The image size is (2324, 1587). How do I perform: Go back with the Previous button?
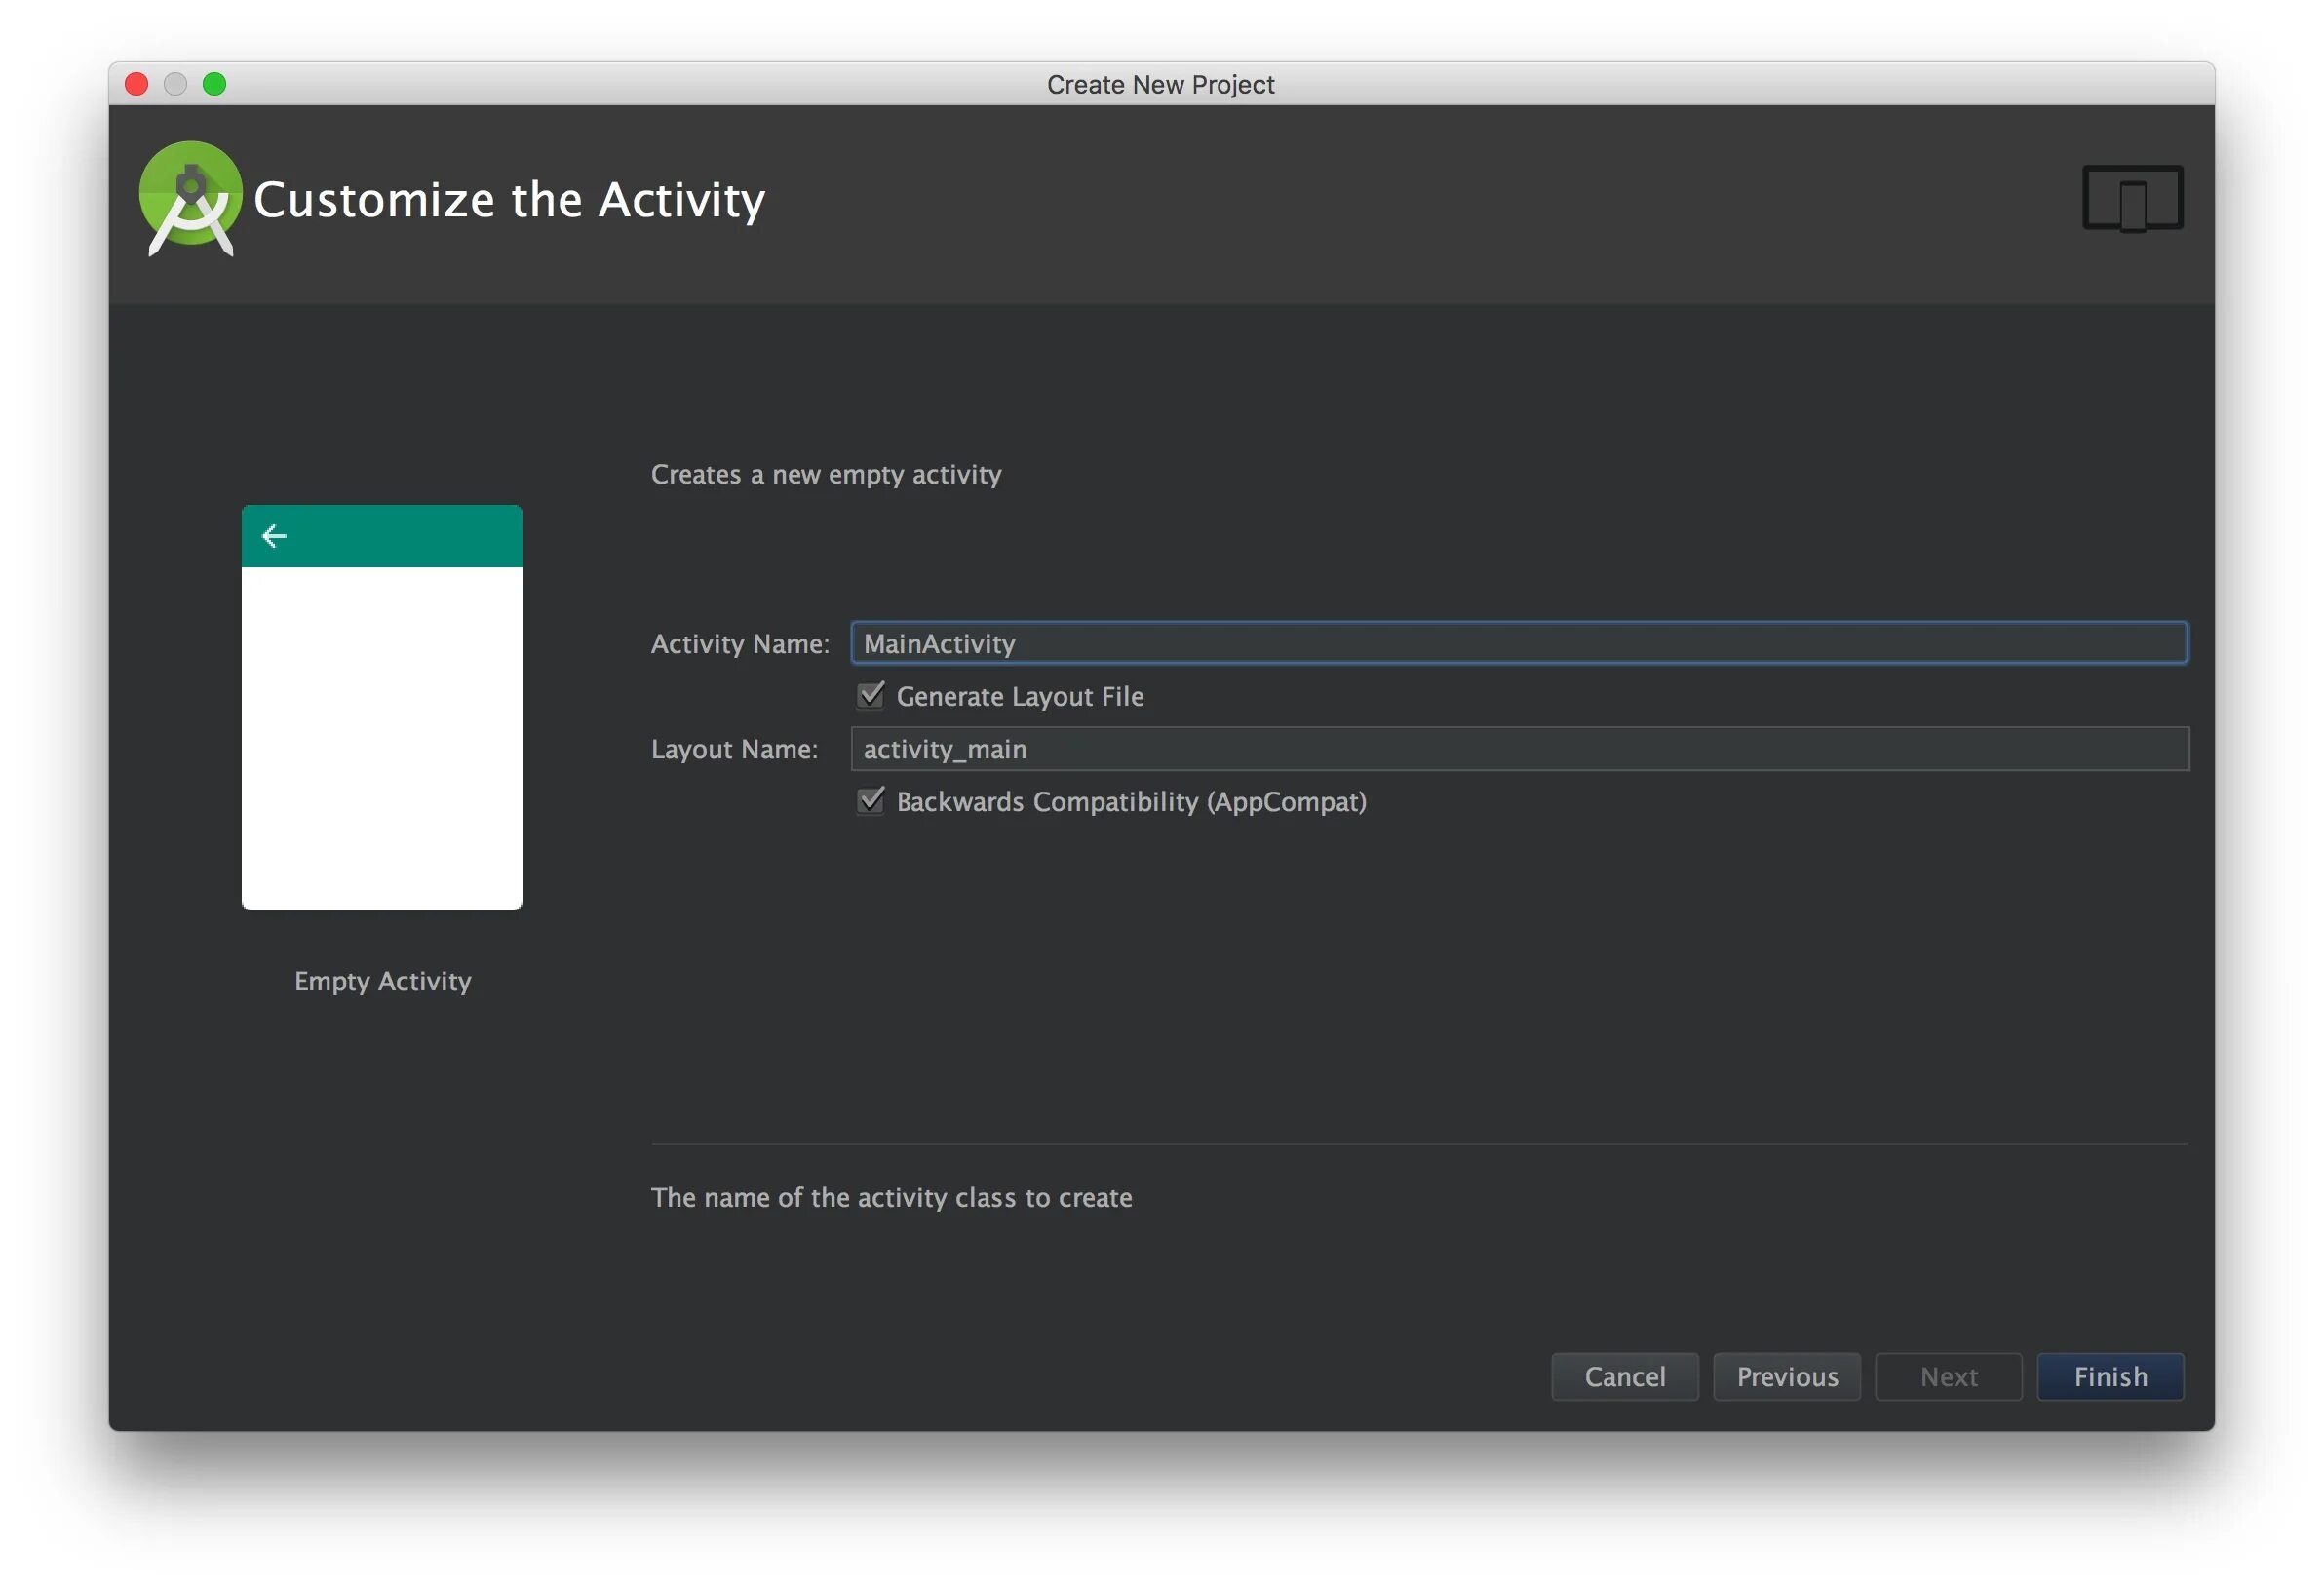click(x=1786, y=1377)
